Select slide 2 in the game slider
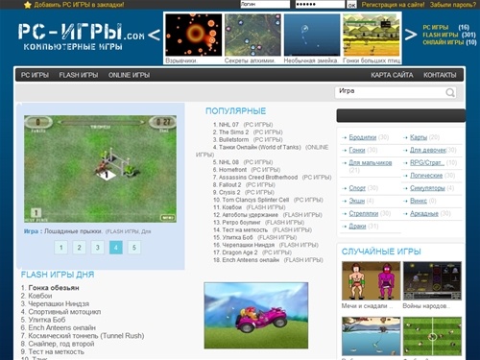The height and width of the screenshot is (360, 480). (79, 248)
